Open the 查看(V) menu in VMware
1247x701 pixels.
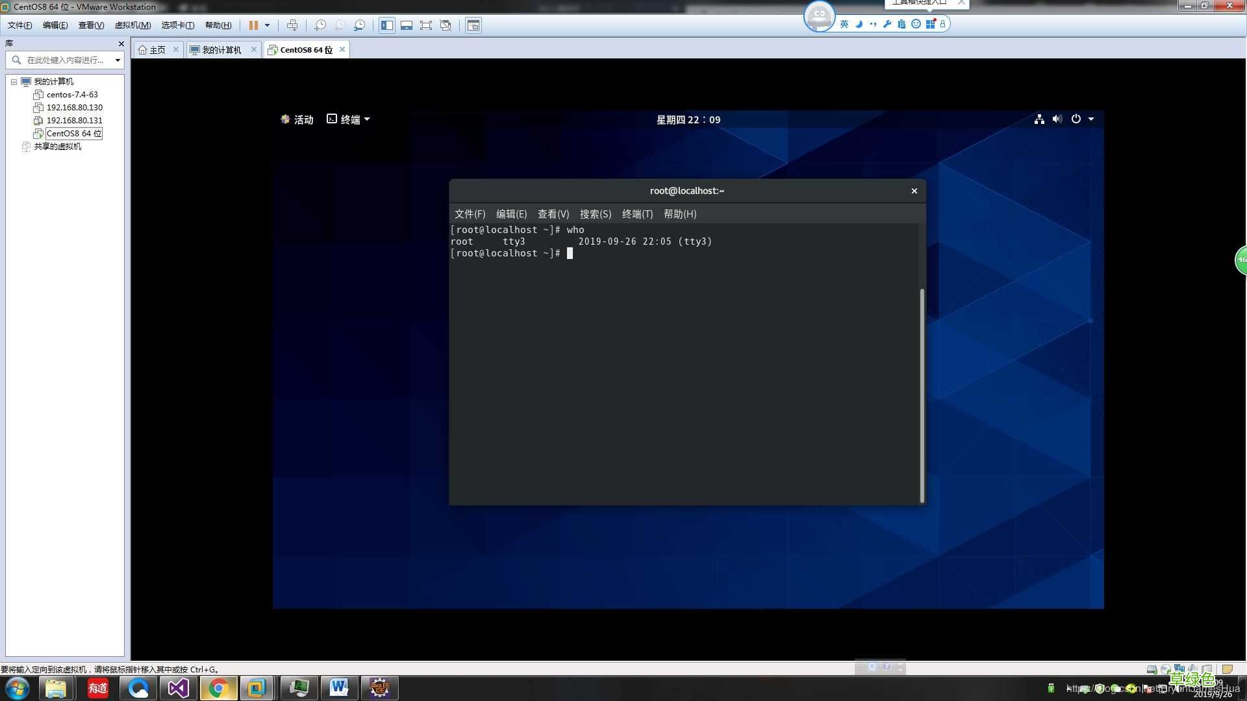coord(91,25)
